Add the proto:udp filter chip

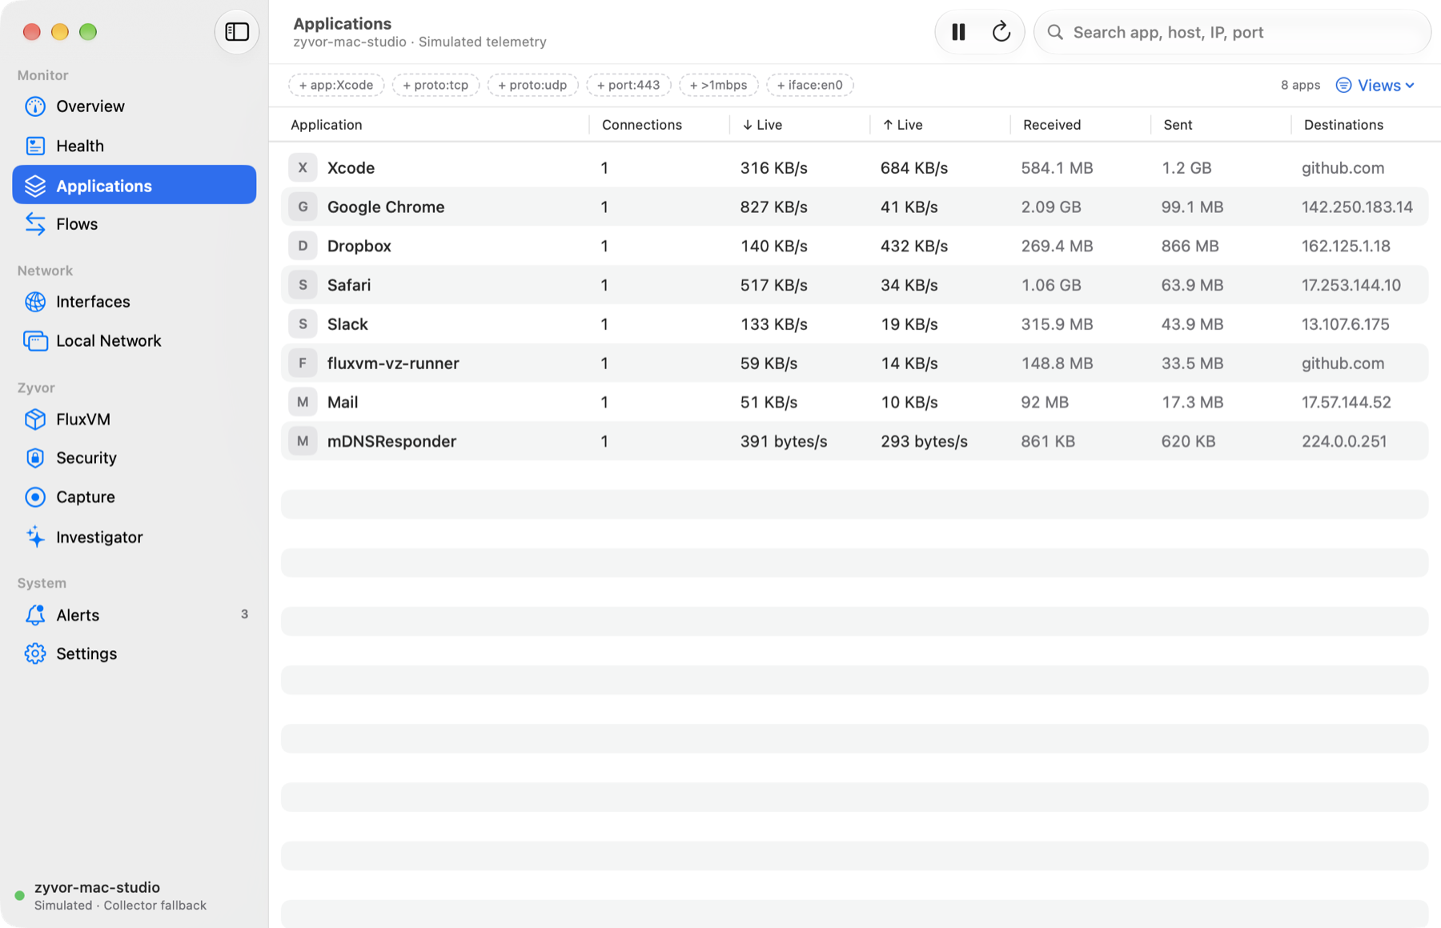pos(532,85)
